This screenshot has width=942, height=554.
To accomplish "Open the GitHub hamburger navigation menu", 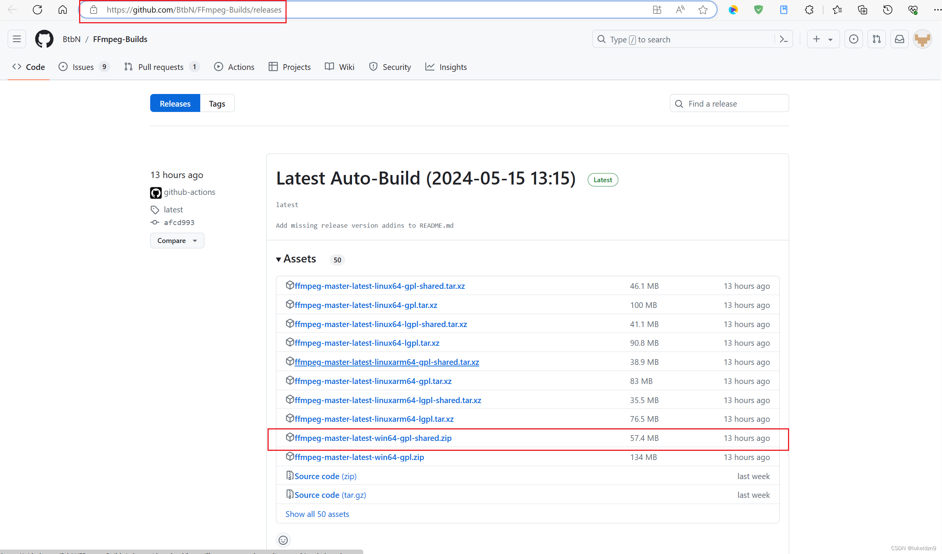I will [x=17, y=39].
